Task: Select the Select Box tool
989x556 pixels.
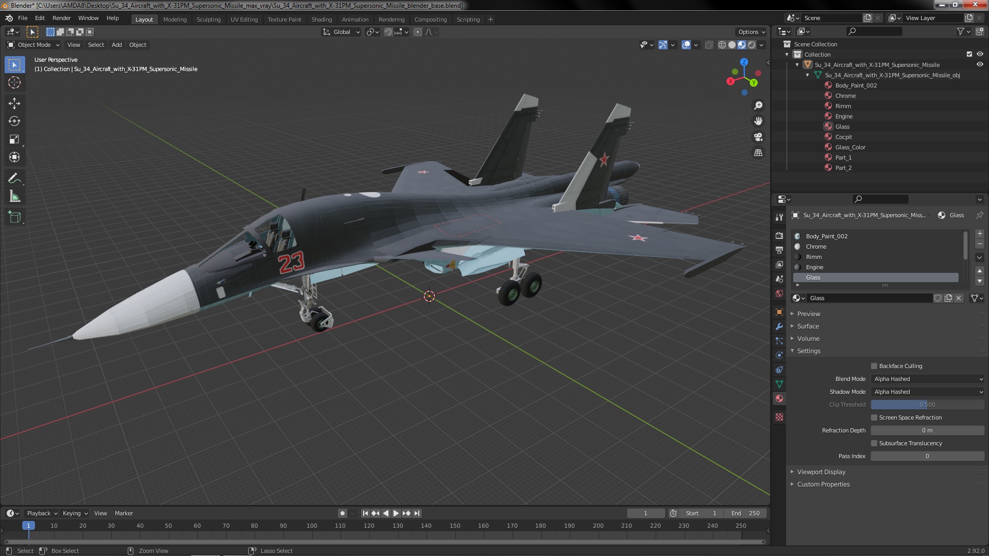Action: tap(14, 65)
